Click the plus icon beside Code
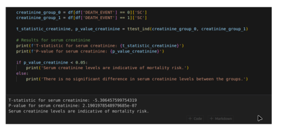 190,119
